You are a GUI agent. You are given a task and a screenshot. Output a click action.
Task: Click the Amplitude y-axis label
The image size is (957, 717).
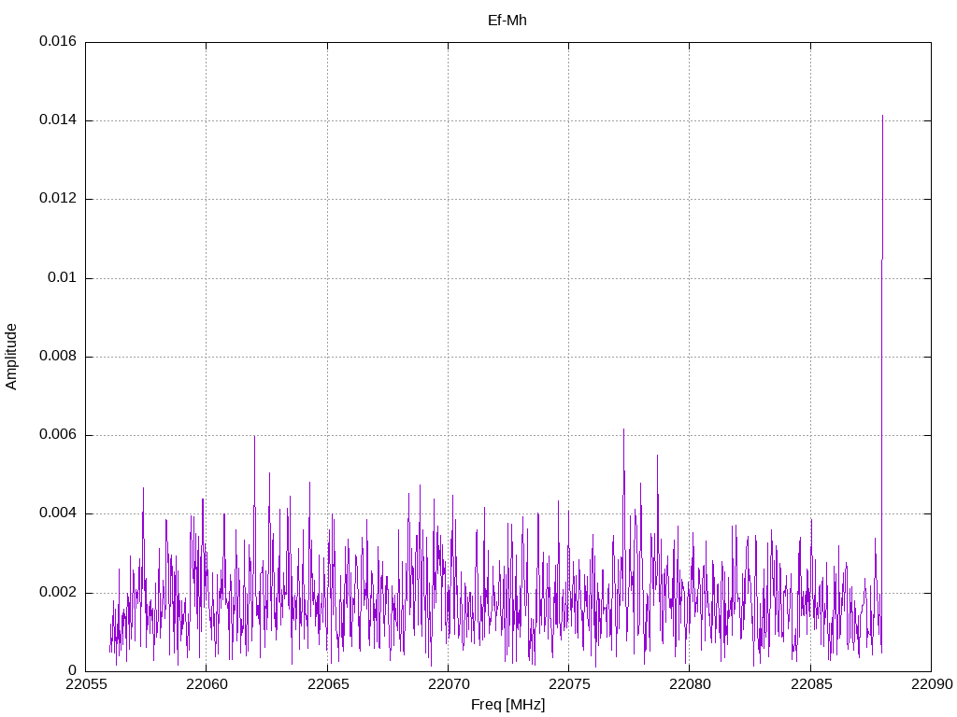11,356
